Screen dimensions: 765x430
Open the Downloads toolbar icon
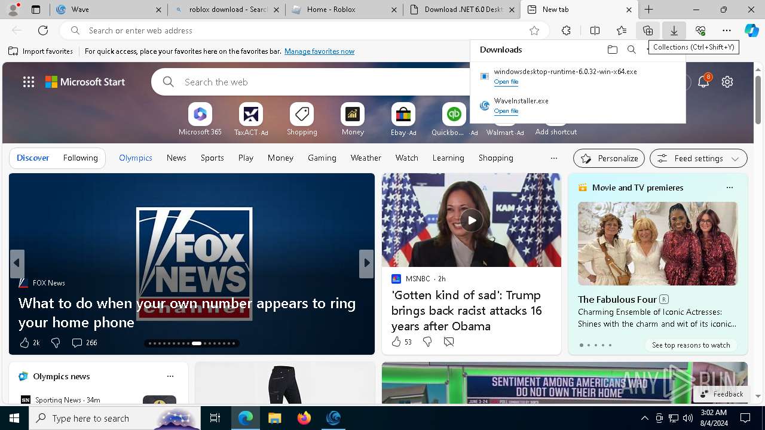click(x=674, y=30)
